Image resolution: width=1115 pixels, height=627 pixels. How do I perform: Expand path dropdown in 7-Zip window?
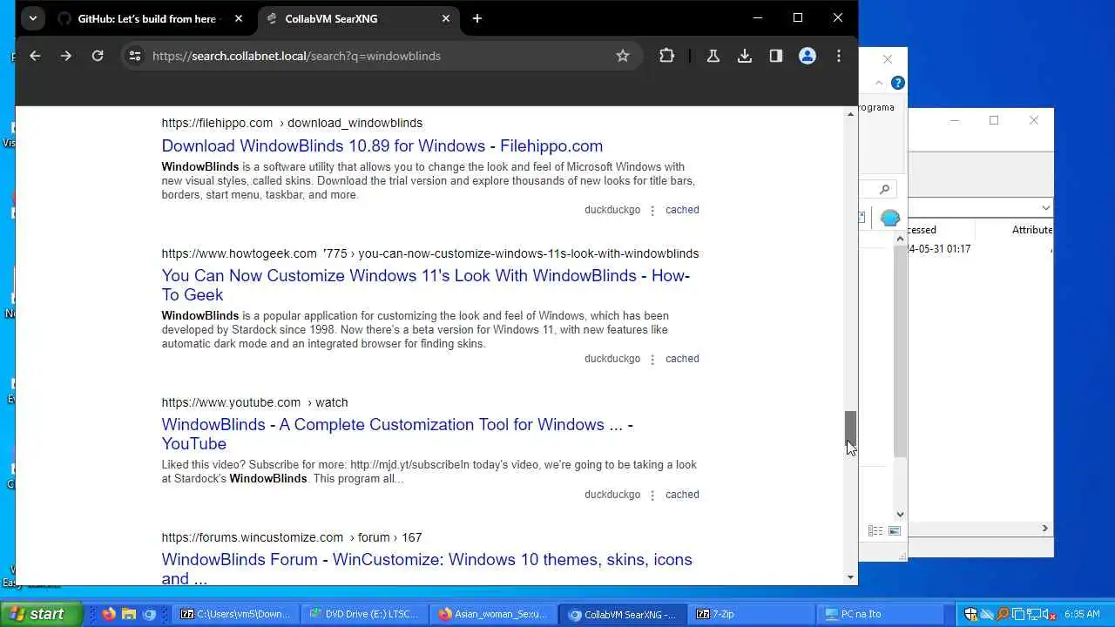tap(1045, 207)
